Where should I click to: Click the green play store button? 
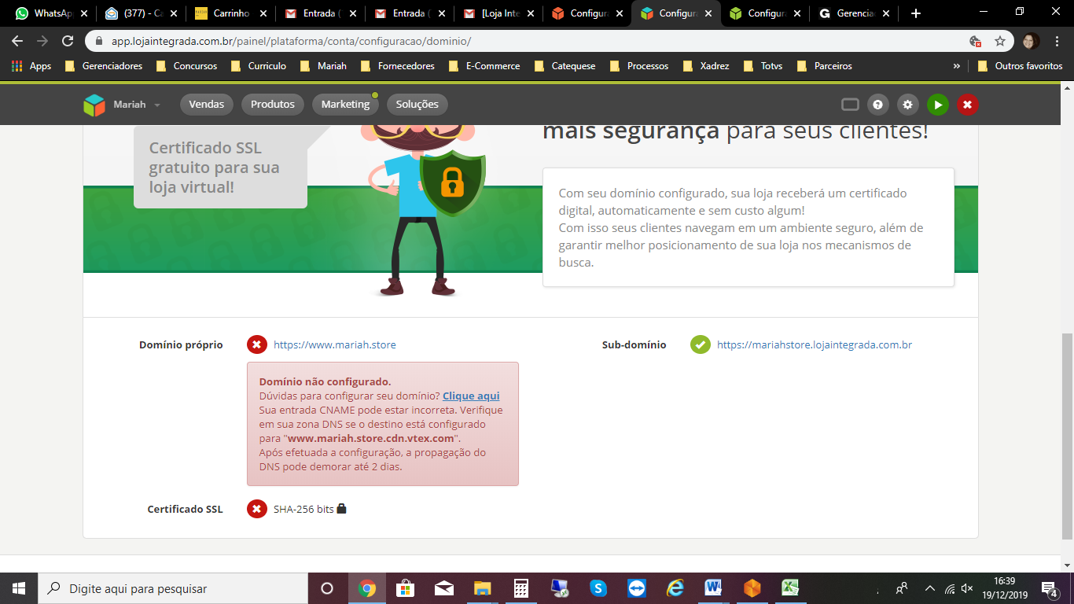click(x=938, y=105)
